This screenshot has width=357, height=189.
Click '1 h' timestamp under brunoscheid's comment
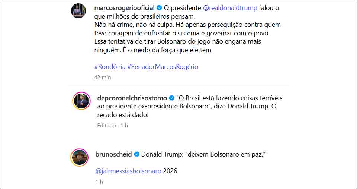point(99,182)
